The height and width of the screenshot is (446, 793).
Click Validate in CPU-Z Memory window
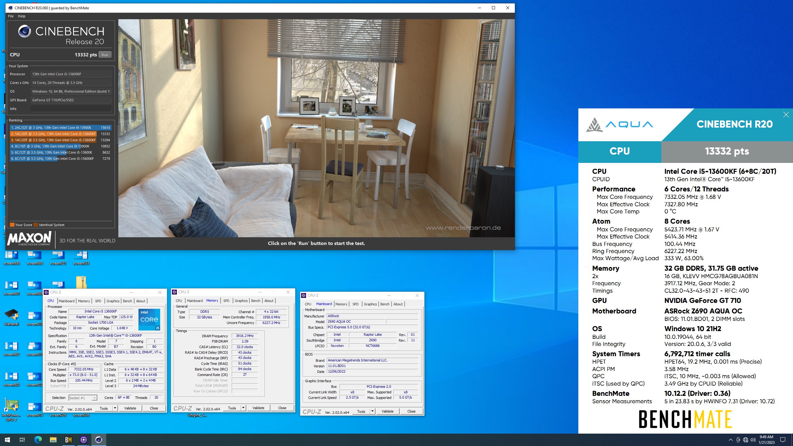(x=258, y=408)
